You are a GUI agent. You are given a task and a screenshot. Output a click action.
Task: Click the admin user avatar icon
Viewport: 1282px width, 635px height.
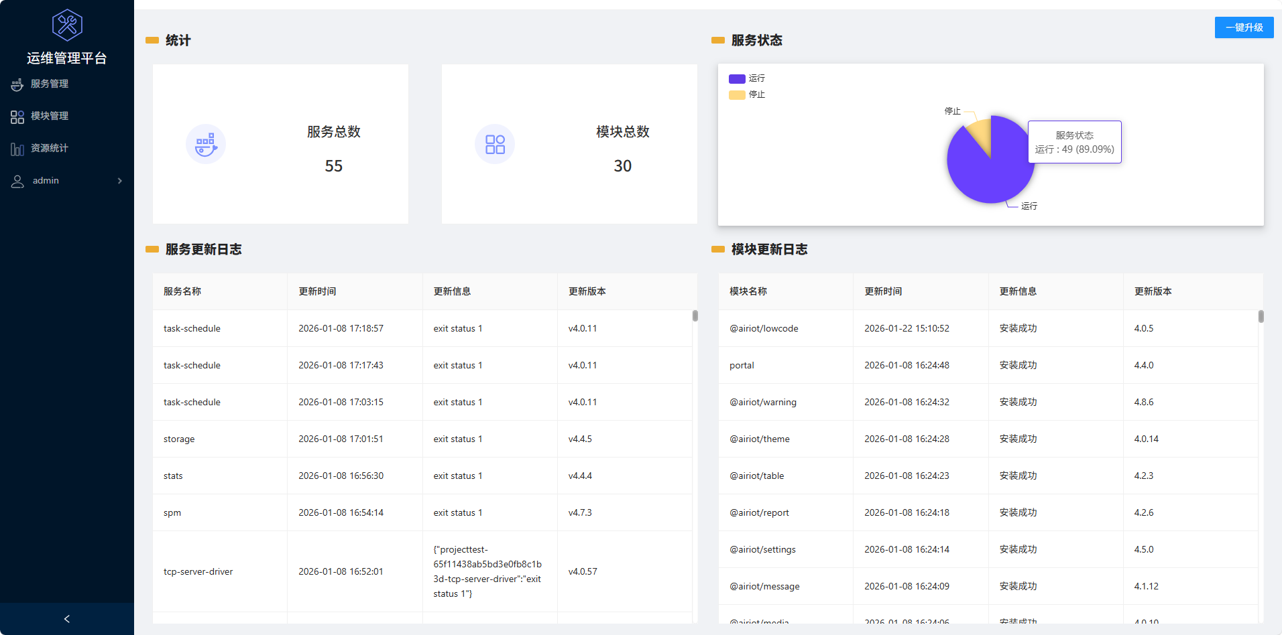[x=17, y=181]
